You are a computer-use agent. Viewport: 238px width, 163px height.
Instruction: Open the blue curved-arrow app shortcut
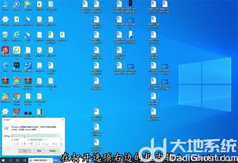pyautogui.click(x=28, y=67)
